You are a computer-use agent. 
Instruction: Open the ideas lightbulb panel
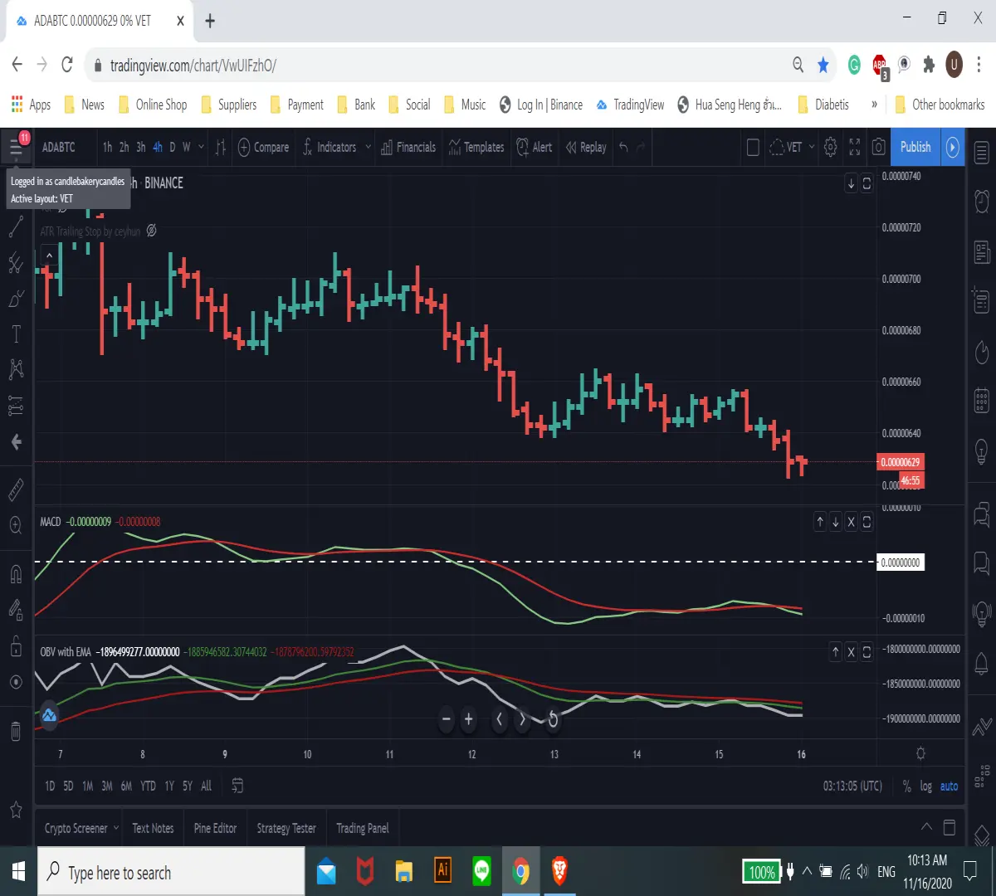pyautogui.click(x=981, y=452)
